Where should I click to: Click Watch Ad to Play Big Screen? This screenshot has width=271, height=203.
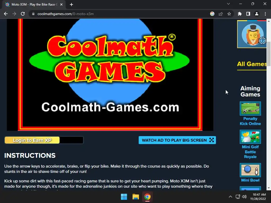click(x=177, y=140)
